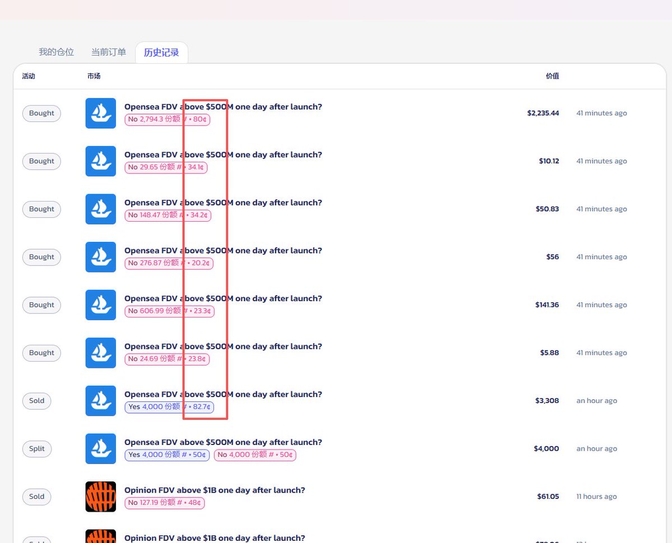Switch to the 当前订单 tab
672x543 pixels.
[x=109, y=52]
